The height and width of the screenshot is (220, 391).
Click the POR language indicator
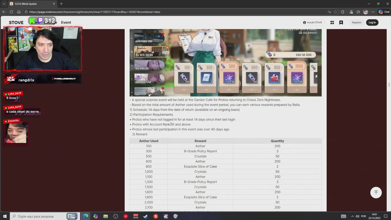[x=364, y=216]
